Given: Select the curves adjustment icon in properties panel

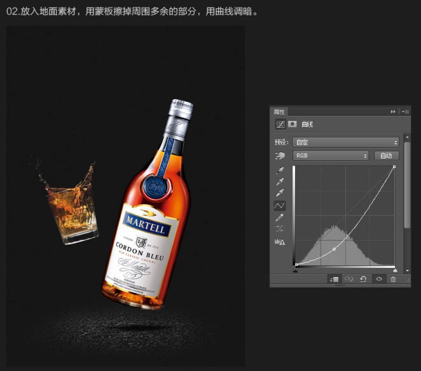Looking at the screenshot, I should (280, 124).
